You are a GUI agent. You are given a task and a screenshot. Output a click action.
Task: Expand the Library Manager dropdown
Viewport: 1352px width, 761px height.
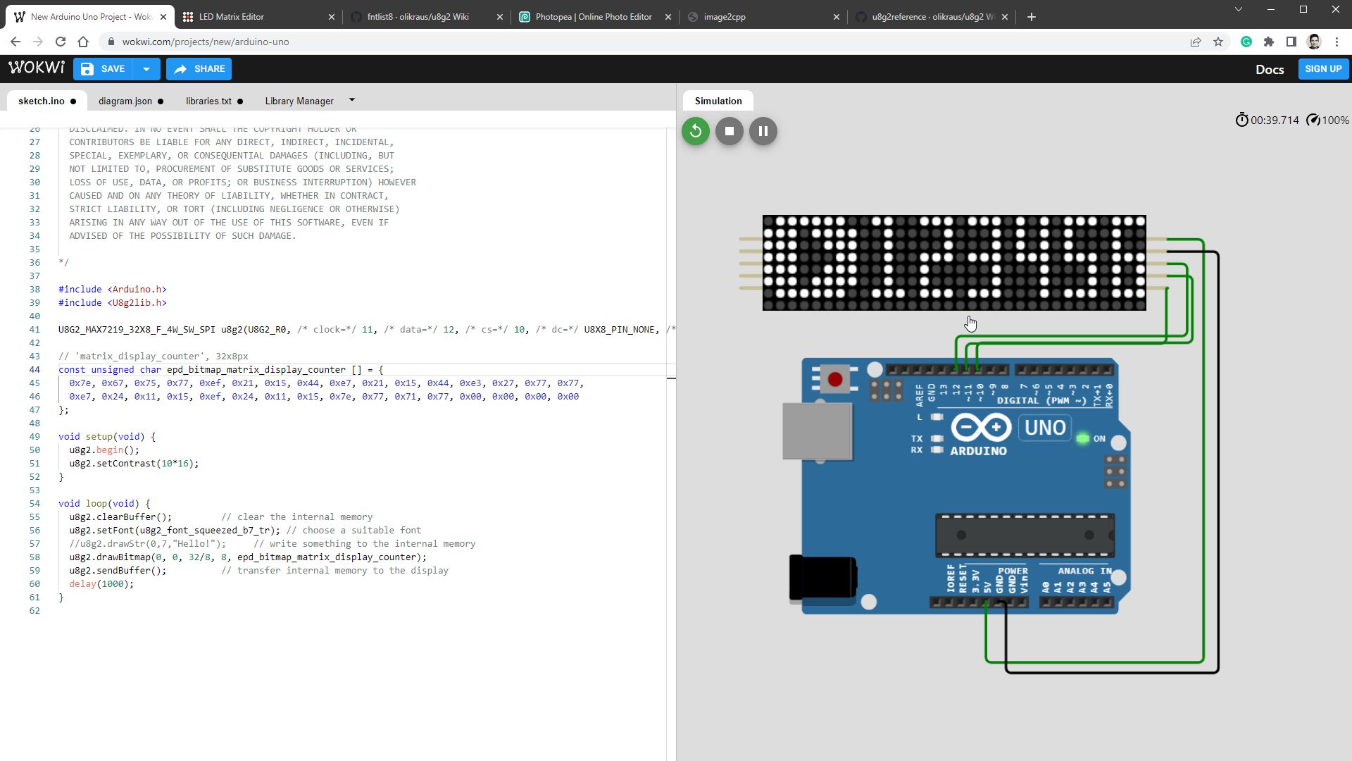(352, 100)
